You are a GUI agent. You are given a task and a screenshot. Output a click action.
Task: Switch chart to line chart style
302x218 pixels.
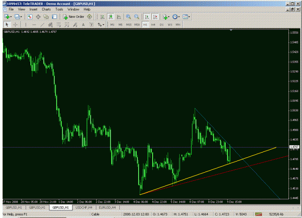pyautogui.click(x=119, y=17)
